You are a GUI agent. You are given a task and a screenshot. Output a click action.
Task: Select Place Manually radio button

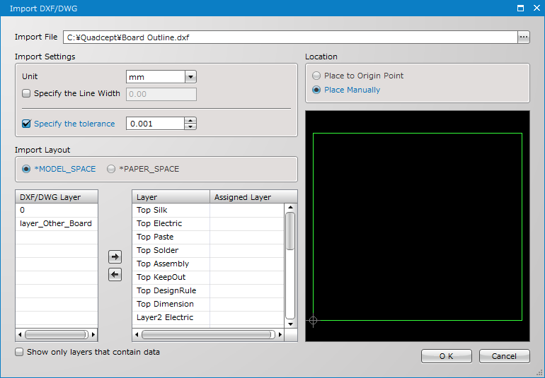coord(316,90)
